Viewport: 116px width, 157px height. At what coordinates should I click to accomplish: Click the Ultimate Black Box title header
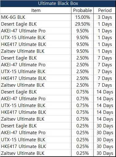click(58, 3)
